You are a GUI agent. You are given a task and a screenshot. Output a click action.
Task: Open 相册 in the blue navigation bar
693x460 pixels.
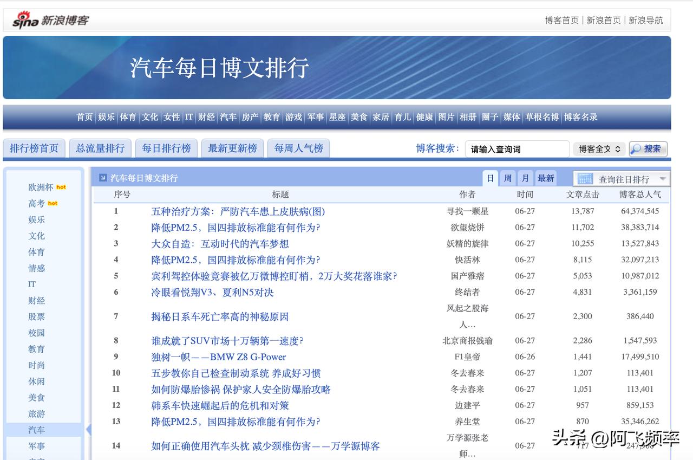[468, 117]
